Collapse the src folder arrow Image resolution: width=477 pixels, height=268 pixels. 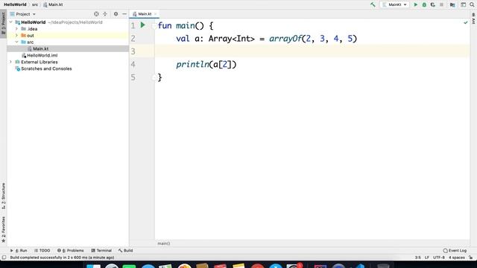tap(16, 42)
